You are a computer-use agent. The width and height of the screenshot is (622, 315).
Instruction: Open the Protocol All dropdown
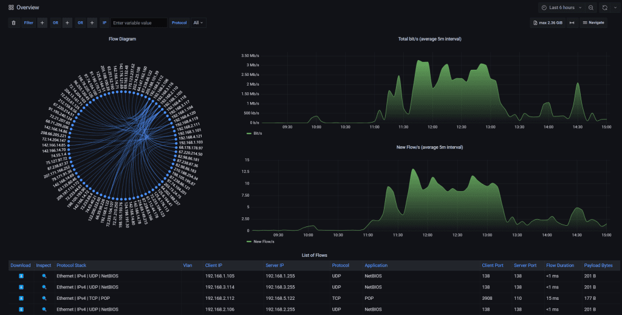198,22
